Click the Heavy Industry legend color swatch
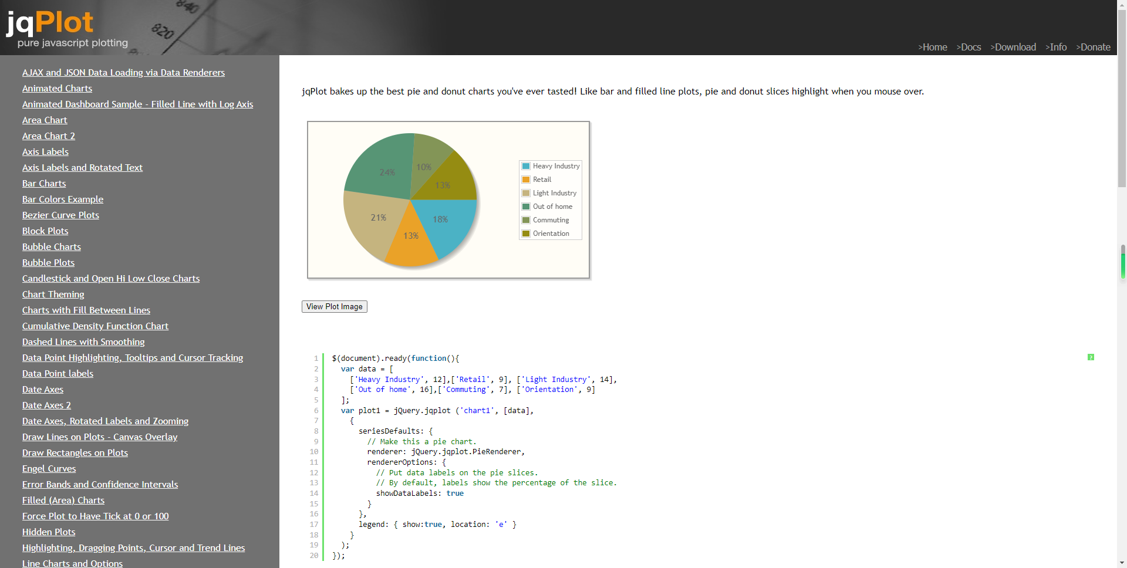This screenshot has height=568, width=1127. coord(526,166)
